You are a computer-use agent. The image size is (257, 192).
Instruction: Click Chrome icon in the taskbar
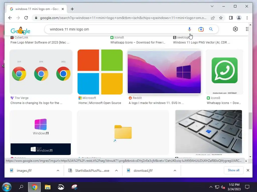click(x=34, y=187)
